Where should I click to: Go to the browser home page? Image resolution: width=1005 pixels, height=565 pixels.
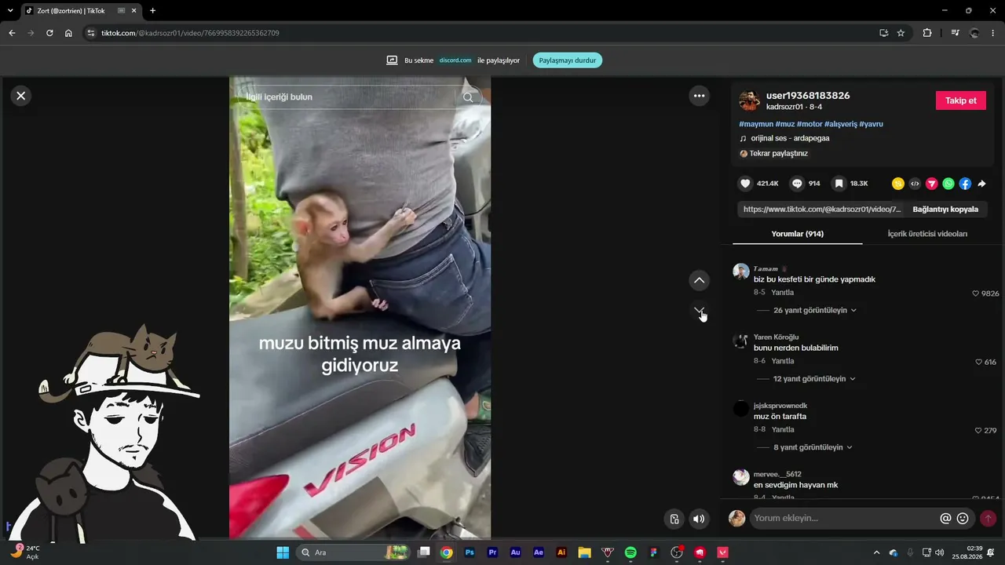click(x=68, y=33)
